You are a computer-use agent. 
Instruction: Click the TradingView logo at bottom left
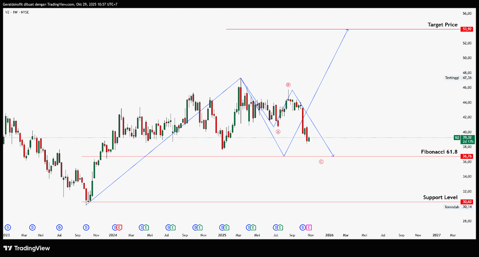pos(26,248)
